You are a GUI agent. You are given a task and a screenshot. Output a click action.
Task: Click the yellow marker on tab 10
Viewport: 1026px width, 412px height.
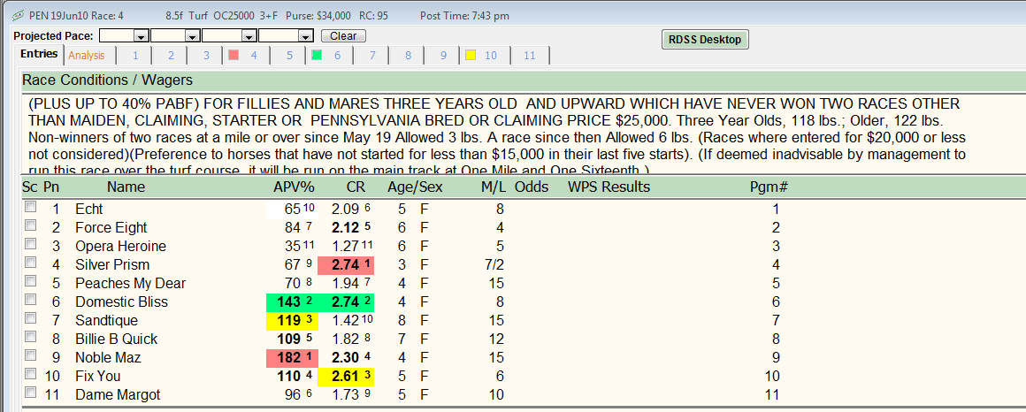(x=470, y=56)
